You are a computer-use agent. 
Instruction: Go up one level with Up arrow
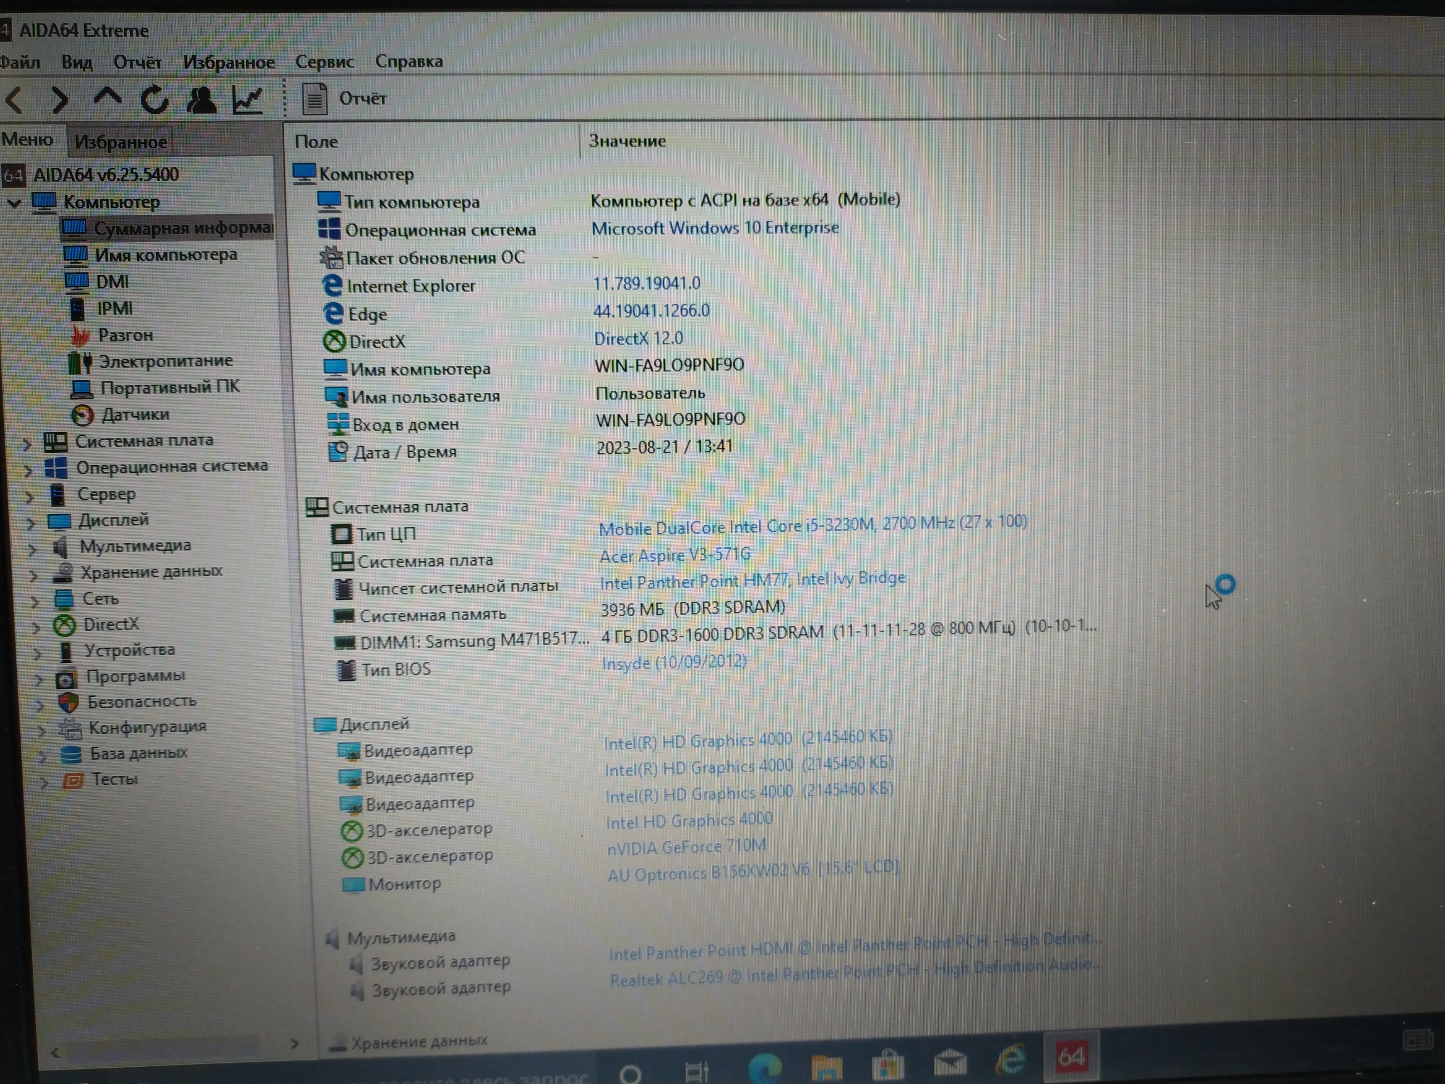click(108, 99)
